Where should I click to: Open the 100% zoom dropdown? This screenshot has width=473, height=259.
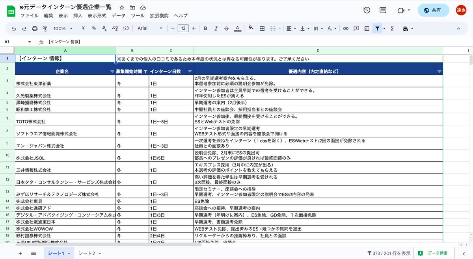coord(63,28)
